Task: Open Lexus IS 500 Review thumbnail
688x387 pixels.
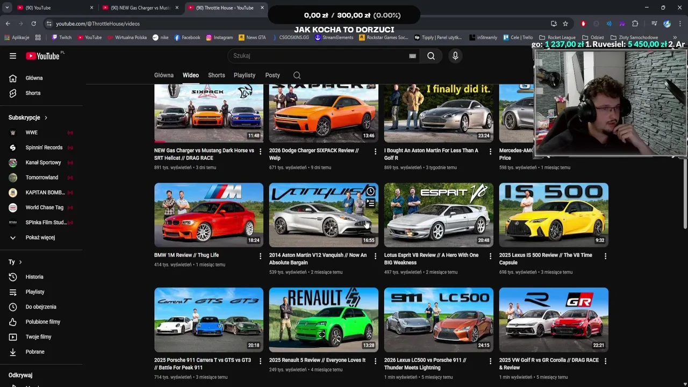Action: (x=554, y=215)
